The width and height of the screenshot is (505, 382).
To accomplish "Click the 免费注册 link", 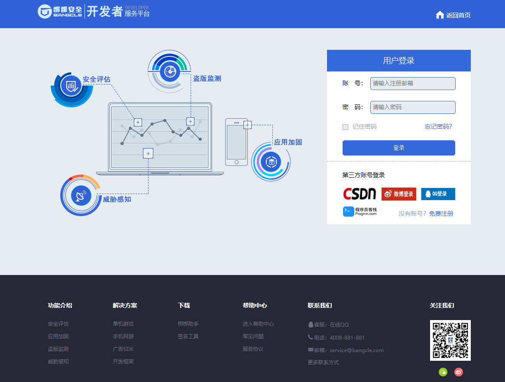I will coord(440,214).
